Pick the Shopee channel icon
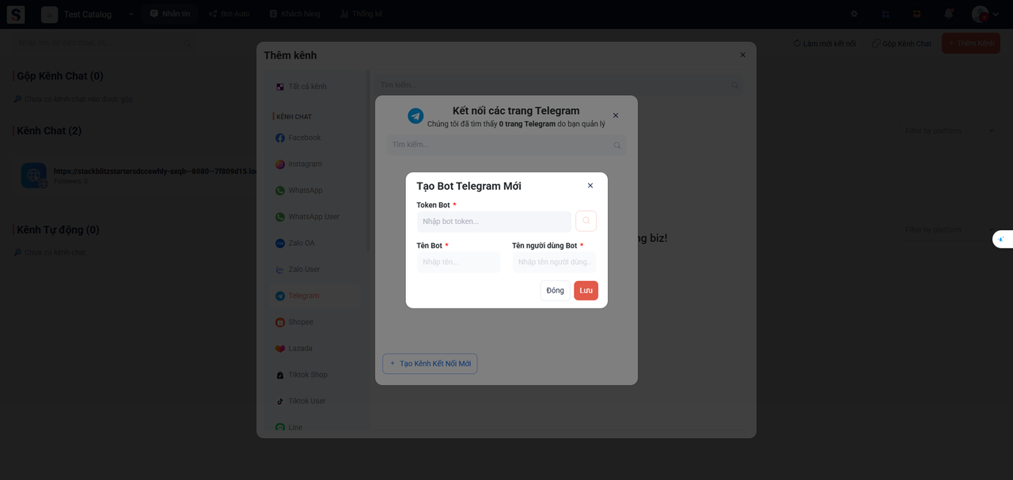The image size is (1013, 480). (x=280, y=323)
